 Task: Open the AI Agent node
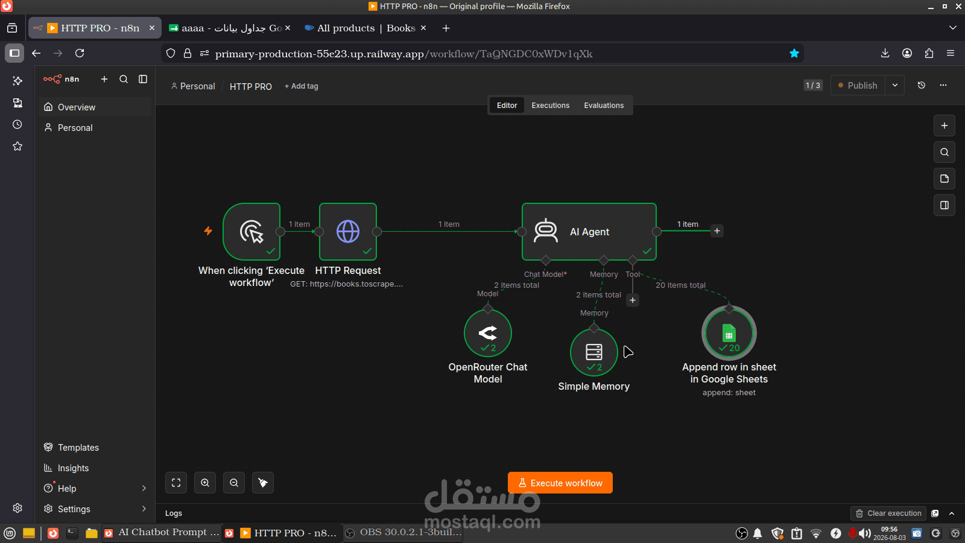[x=589, y=232]
